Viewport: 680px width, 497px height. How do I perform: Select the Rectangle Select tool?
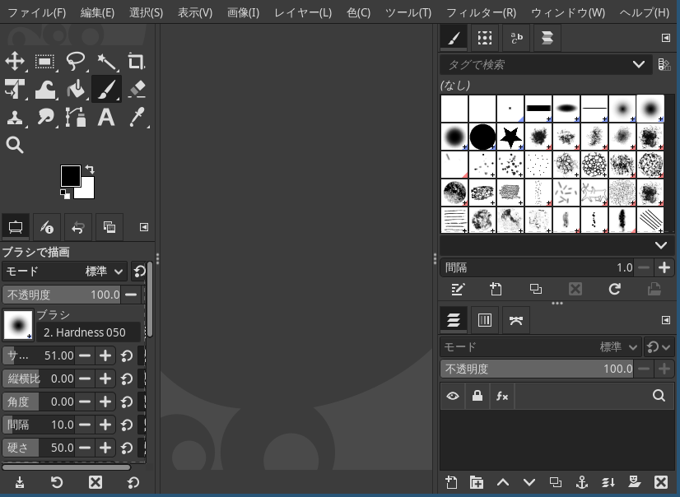pyautogui.click(x=44, y=61)
